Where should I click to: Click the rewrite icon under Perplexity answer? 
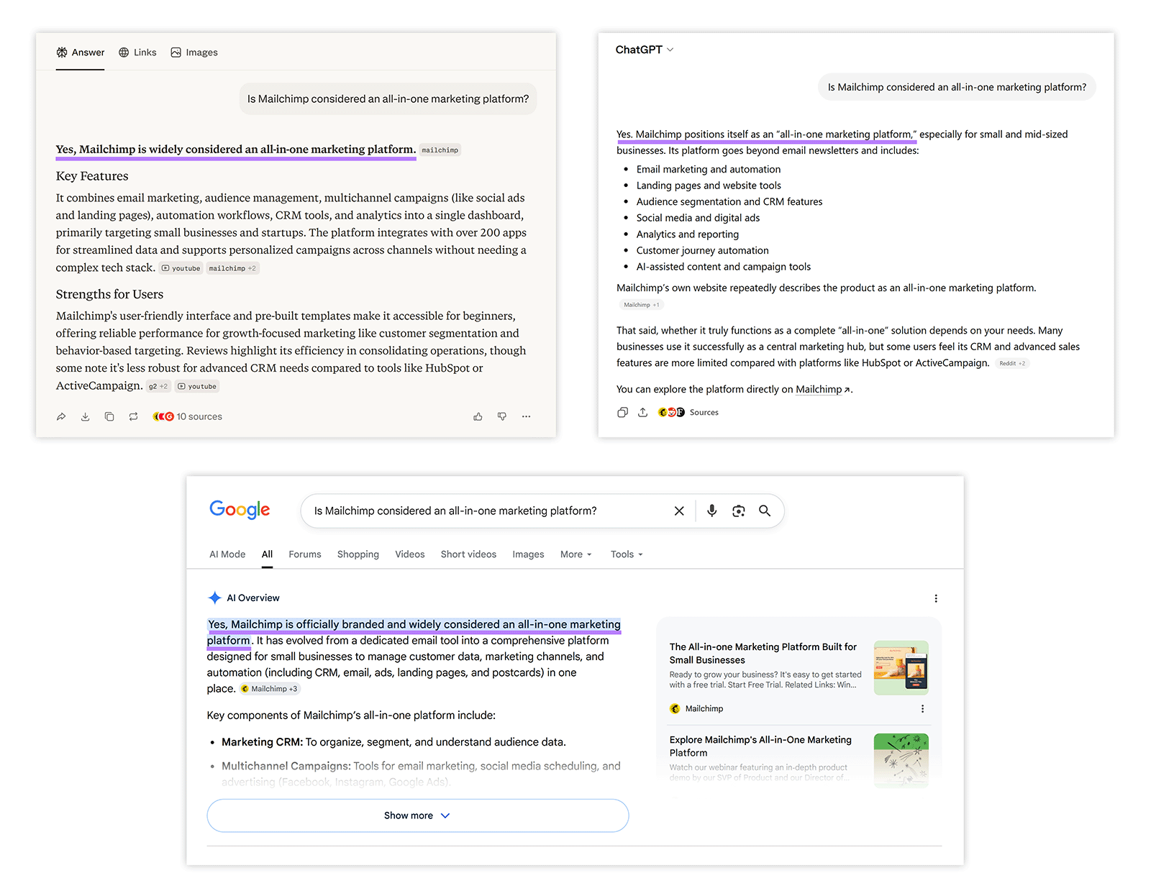point(133,416)
